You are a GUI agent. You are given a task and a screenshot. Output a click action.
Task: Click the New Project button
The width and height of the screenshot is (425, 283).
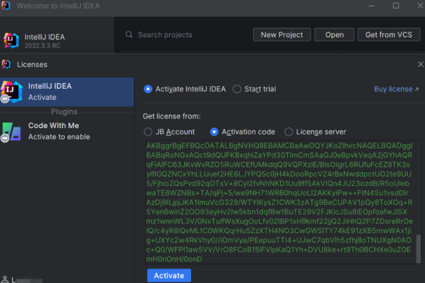point(282,34)
